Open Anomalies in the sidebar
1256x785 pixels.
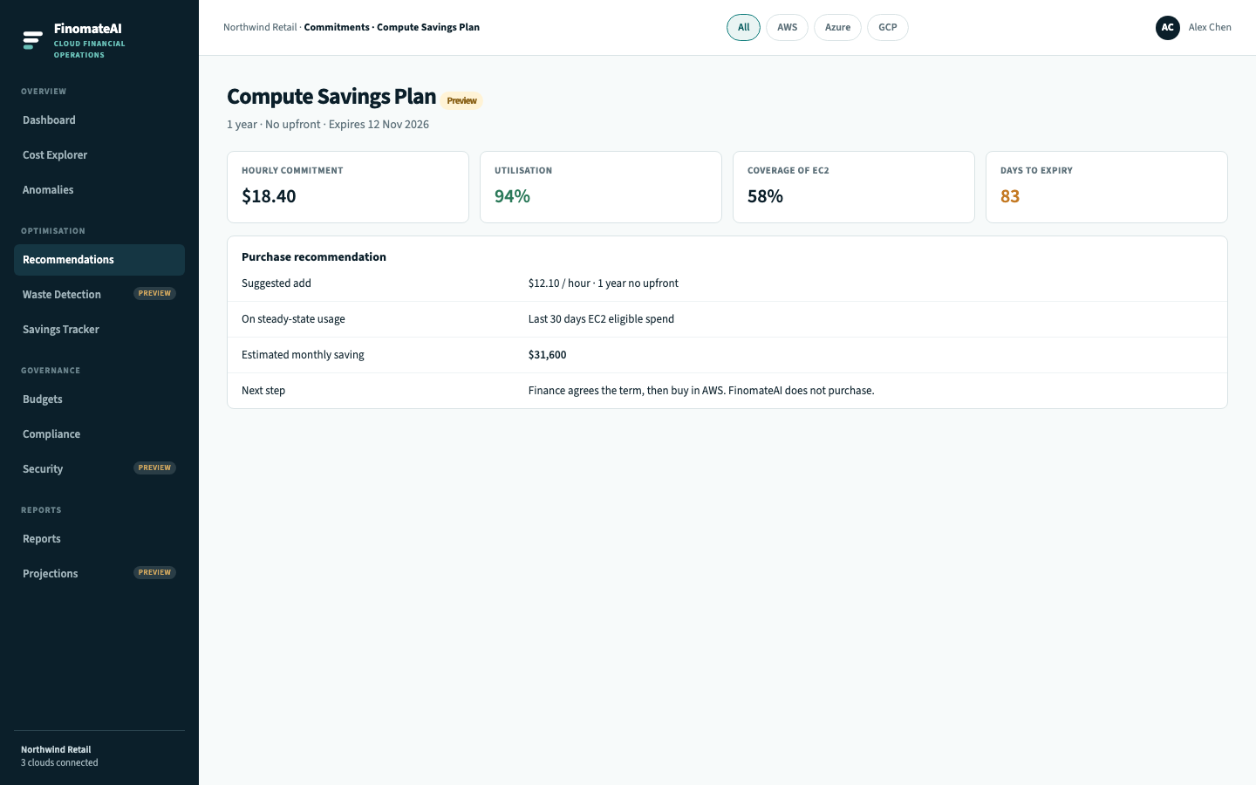[99, 190]
